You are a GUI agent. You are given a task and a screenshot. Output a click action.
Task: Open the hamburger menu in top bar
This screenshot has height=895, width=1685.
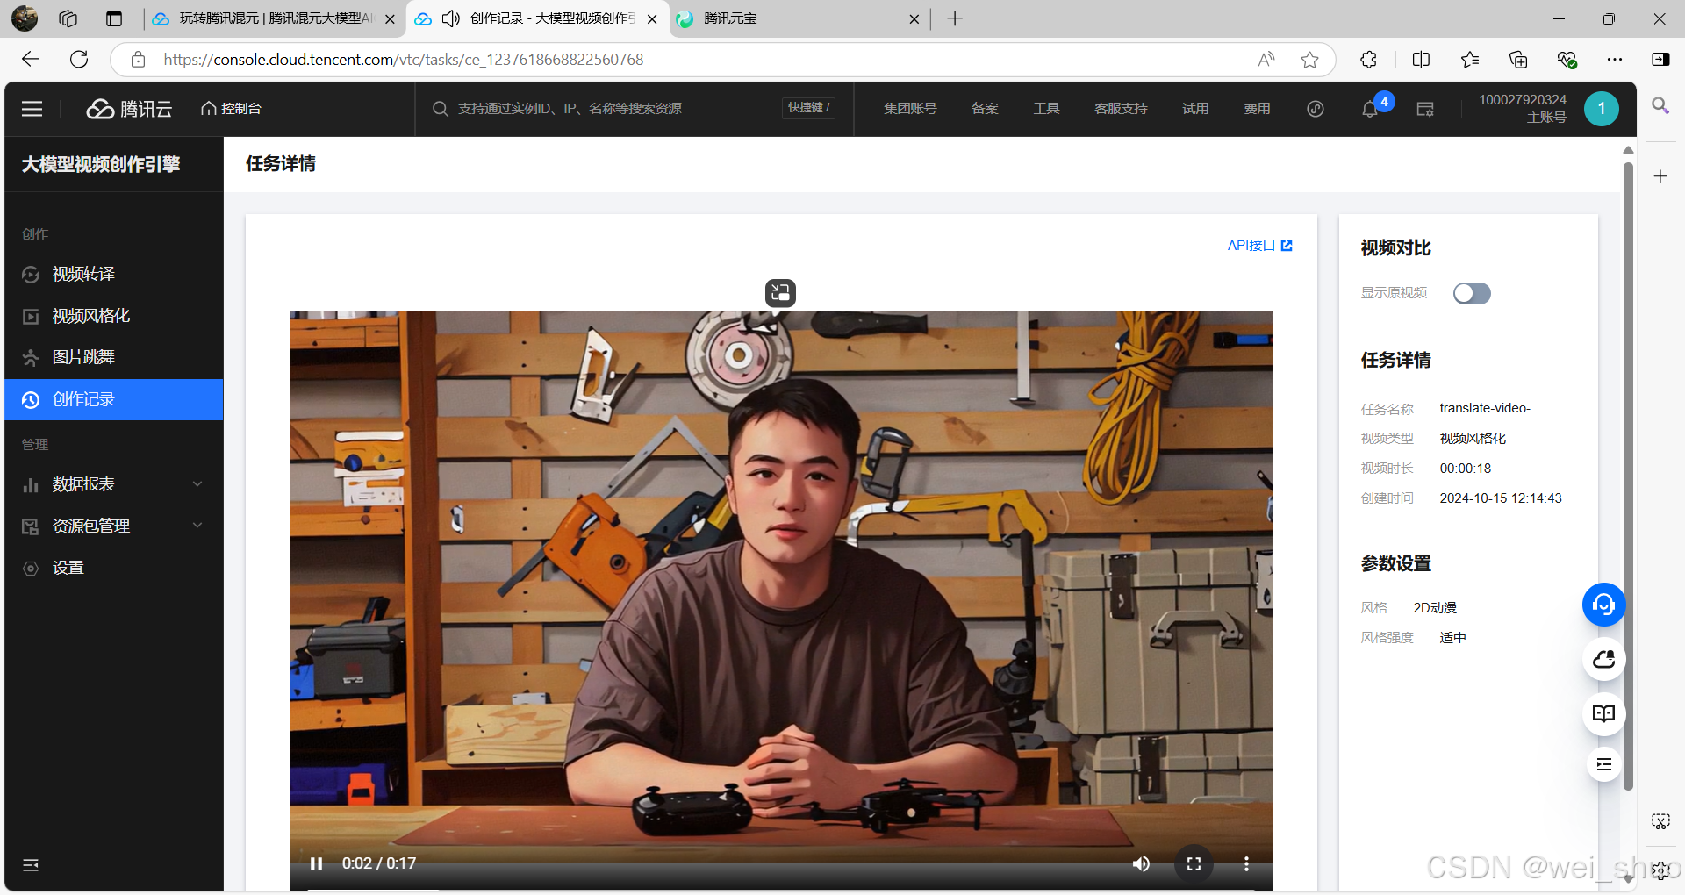[x=32, y=109]
